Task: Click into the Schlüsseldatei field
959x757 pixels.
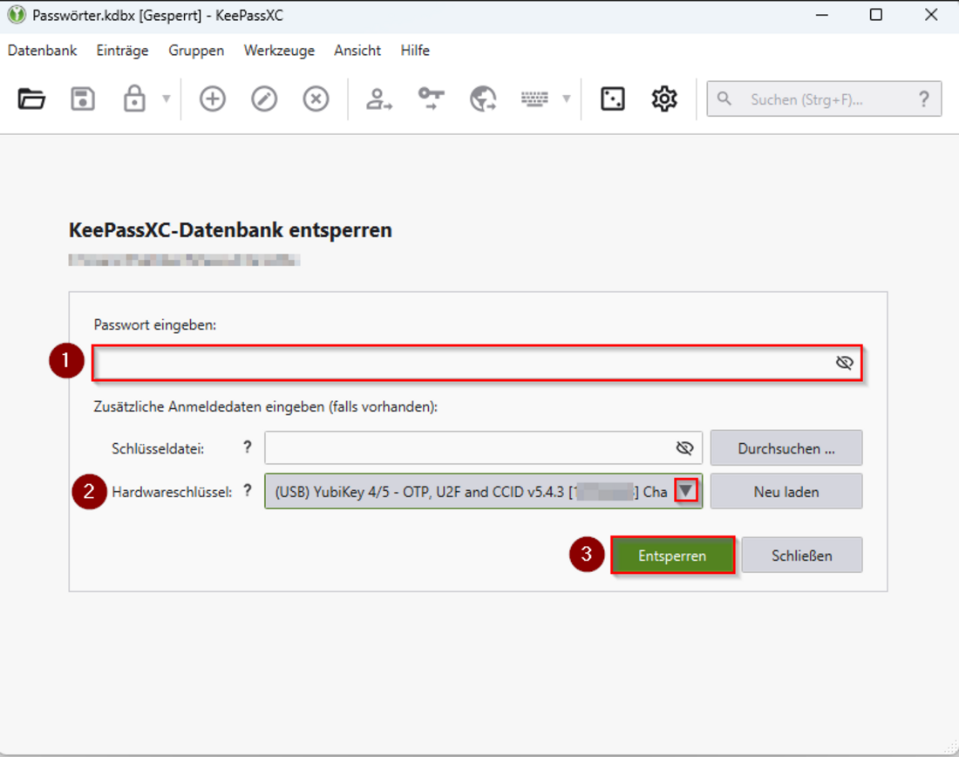Action: click(483, 448)
